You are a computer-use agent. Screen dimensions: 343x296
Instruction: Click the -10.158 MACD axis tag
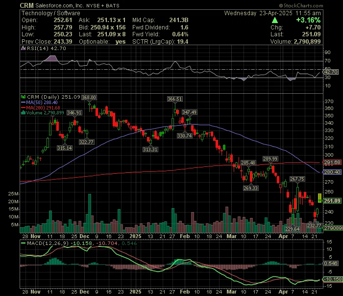pyautogui.click(x=332, y=279)
